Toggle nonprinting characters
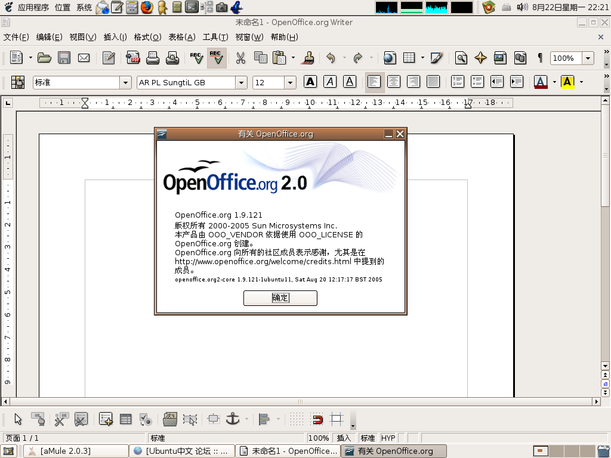The width and height of the screenshot is (611, 458). (539, 58)
